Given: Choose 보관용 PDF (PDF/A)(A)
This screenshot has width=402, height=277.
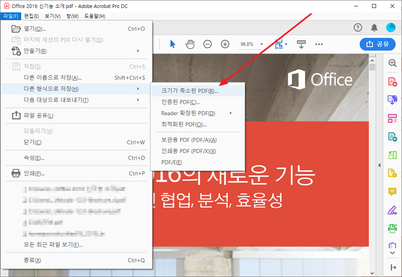Looking at the screenshot, I should pos(198,140).
